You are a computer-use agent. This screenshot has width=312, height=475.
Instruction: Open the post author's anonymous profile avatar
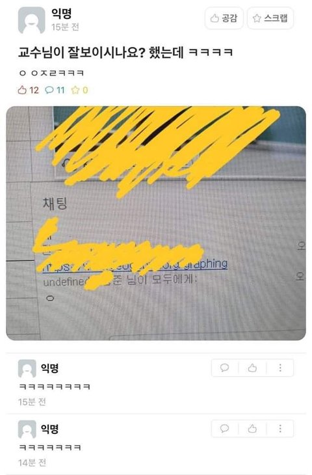tap(31, 20)
